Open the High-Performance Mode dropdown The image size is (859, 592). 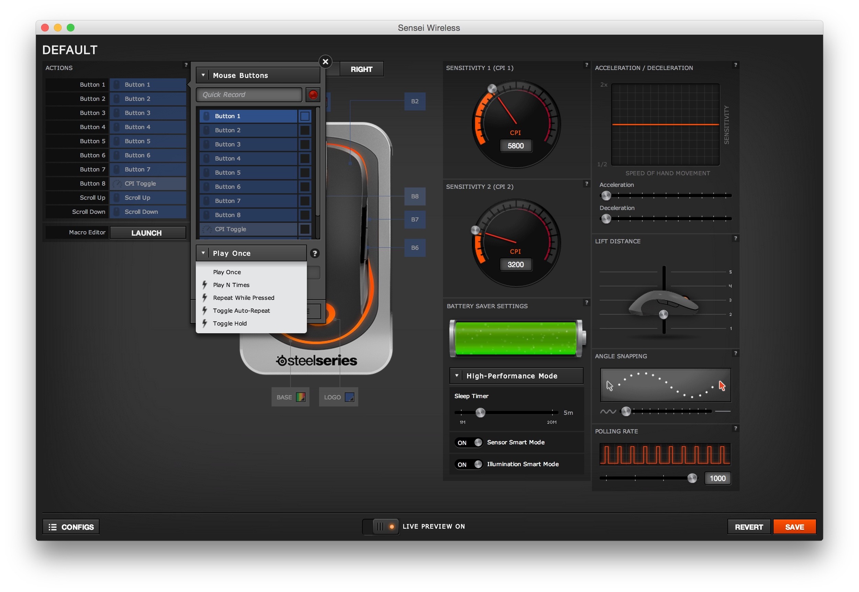[x=516, y=376]
